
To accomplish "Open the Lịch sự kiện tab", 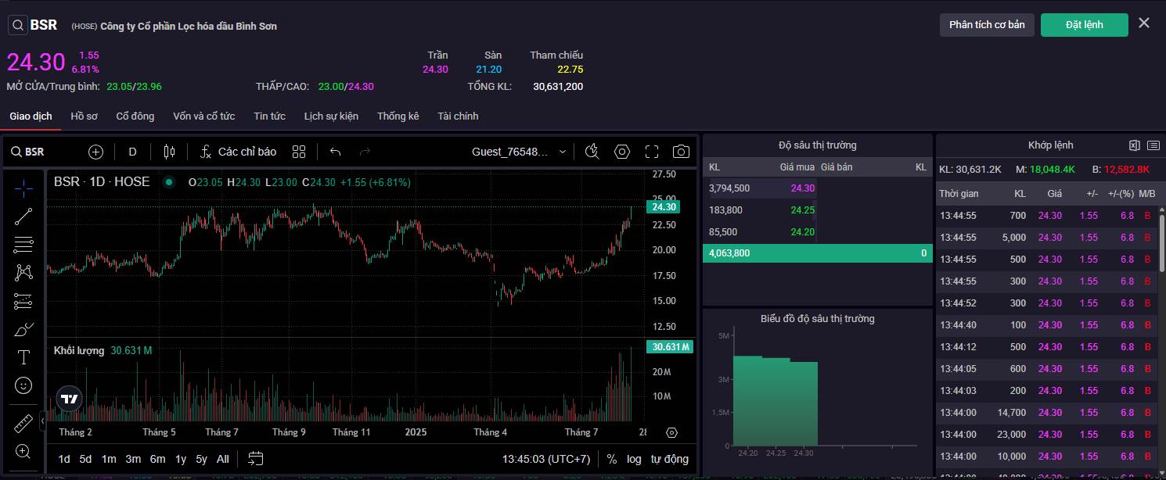I will [331, 116].
